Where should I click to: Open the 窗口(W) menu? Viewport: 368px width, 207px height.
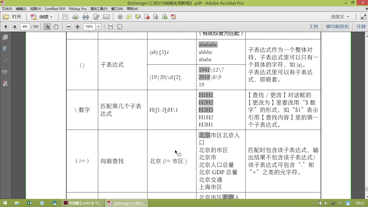(x=117, y=9)
